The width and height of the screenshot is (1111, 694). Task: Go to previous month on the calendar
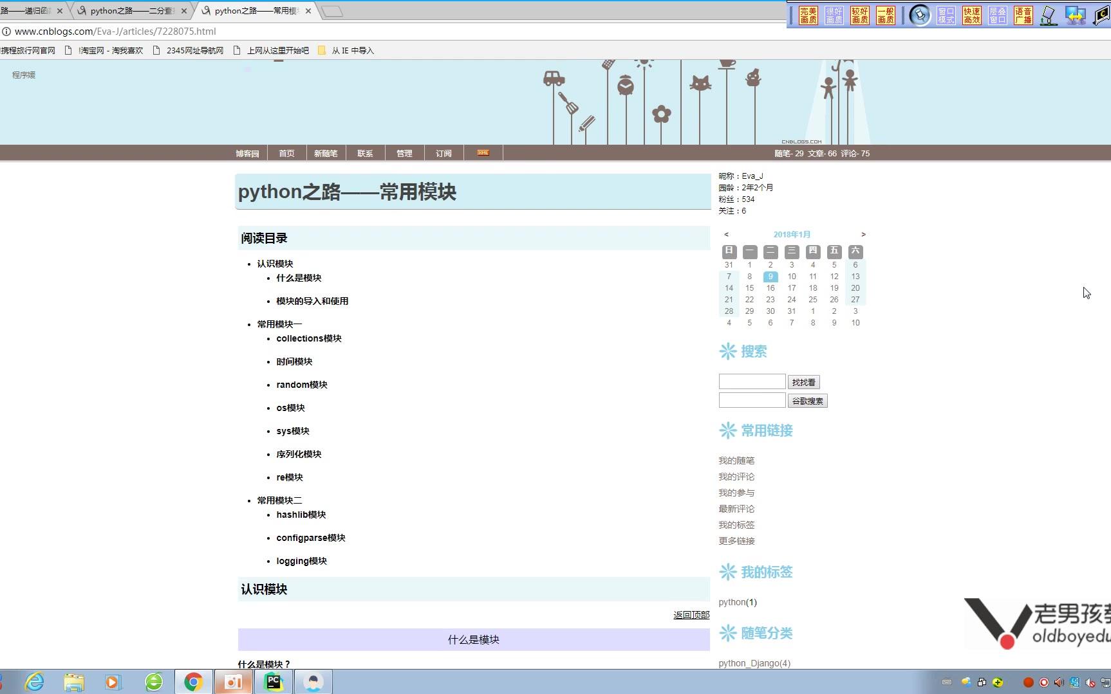(x=727, y=234)
